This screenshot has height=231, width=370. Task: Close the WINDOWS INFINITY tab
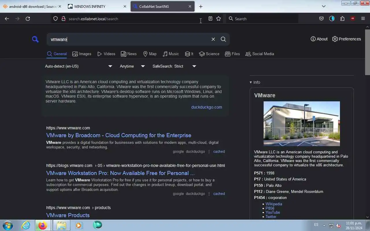125,6
